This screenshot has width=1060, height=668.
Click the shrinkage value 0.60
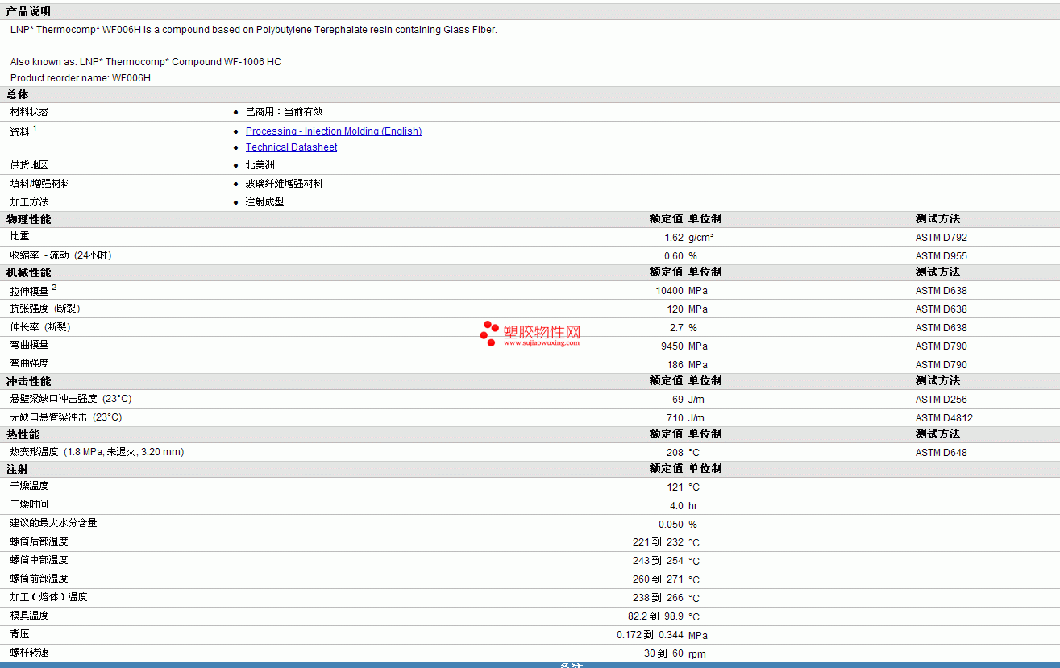[x=674, y=256]
